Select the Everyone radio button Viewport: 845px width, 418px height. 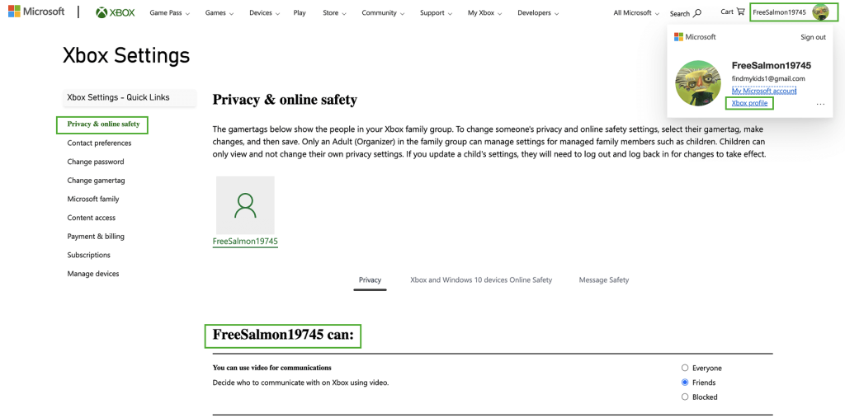coord(685,368)
